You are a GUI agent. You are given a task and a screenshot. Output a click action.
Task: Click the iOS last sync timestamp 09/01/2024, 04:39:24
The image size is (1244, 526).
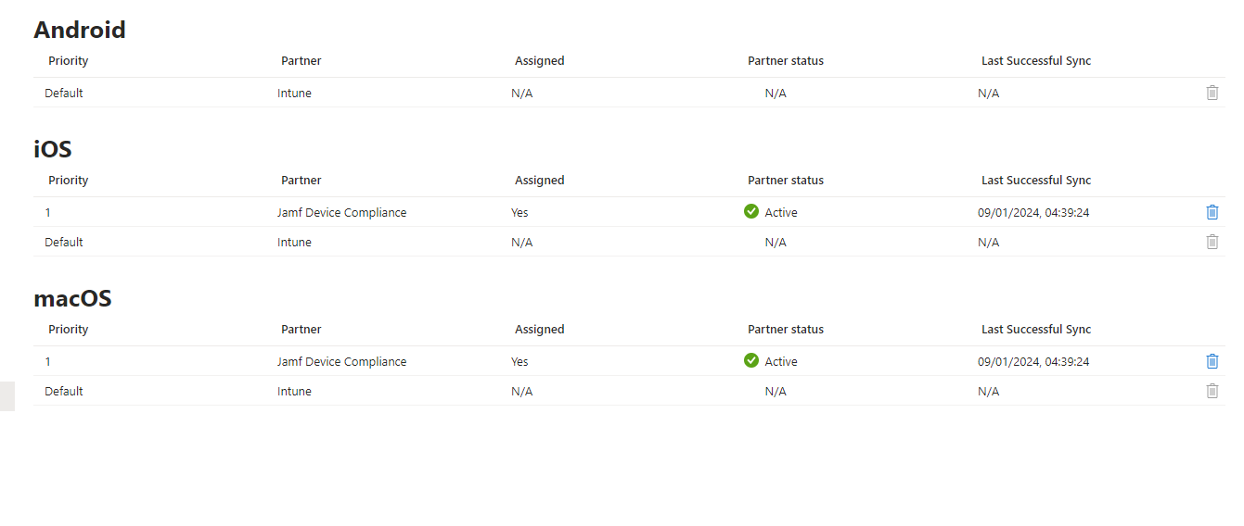tap(1033, 212)
